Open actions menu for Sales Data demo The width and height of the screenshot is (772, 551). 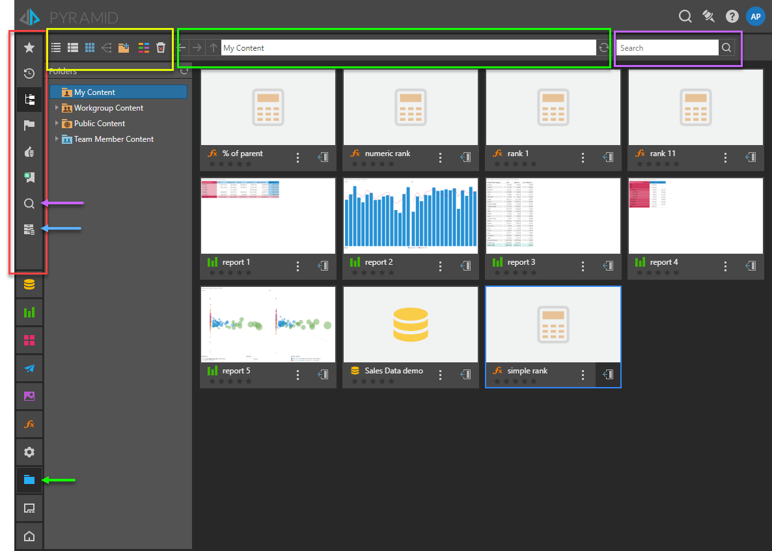(x=441, y=375)
